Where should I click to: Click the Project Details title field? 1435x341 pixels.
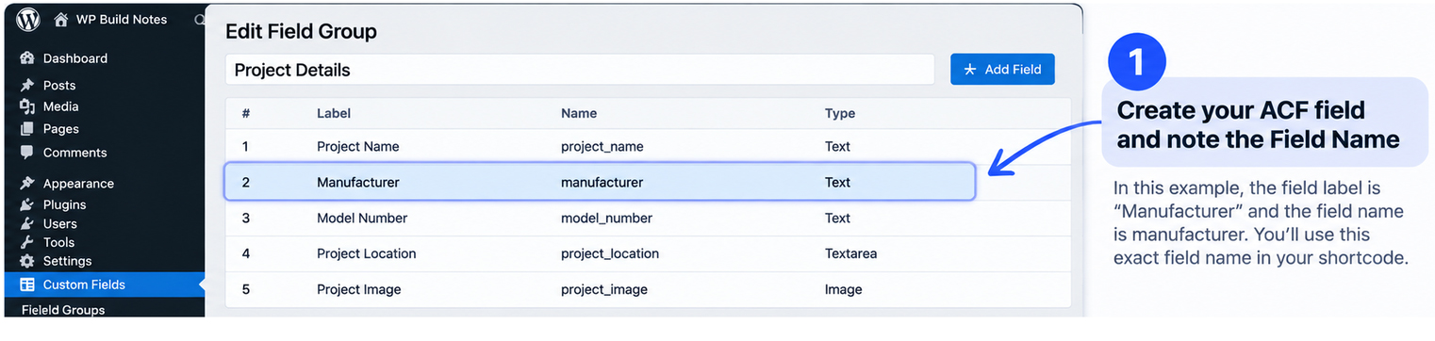click(579, 70)
